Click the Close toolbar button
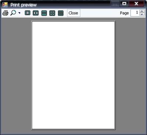This screenshot has width=147, height=135. 73,13
